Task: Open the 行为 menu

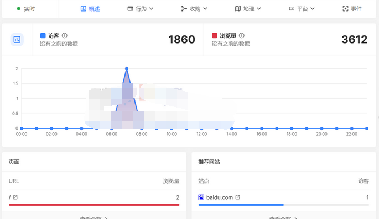Action: pos(141,9)
